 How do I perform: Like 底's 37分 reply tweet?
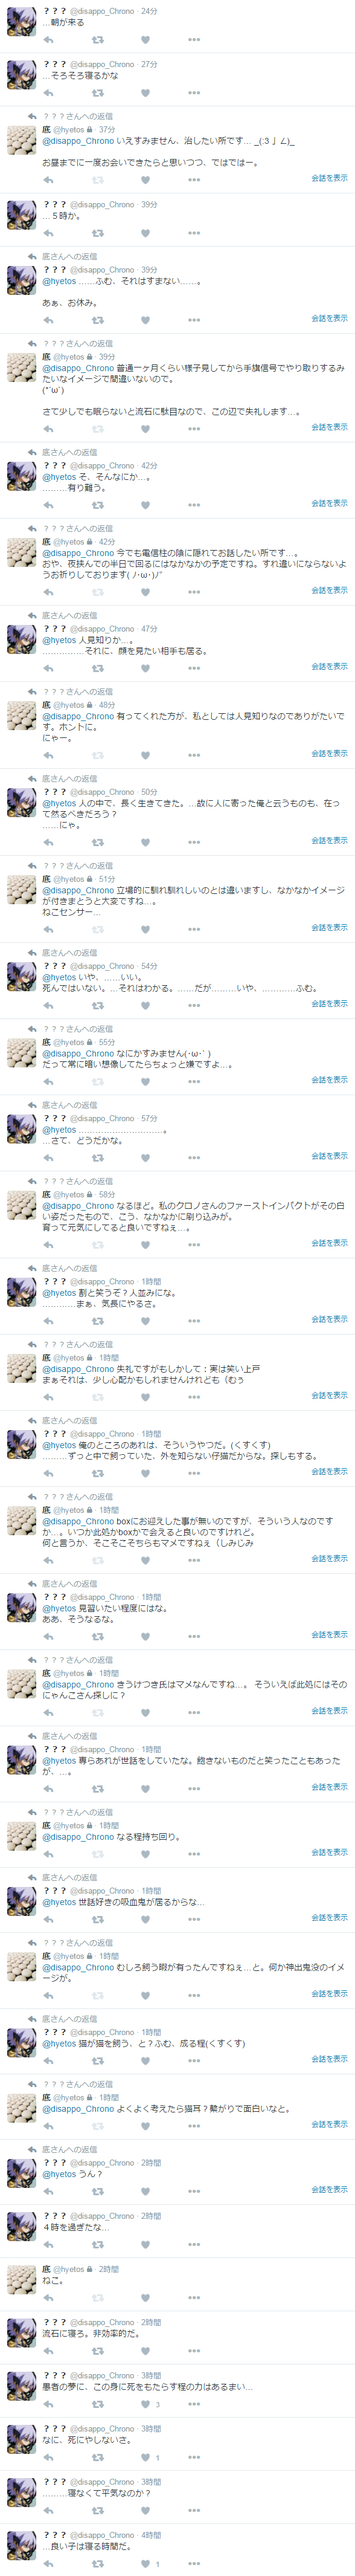point(145,180)
